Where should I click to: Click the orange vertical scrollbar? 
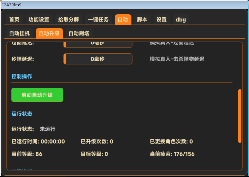pyautogui.click(x=240, y=116)
